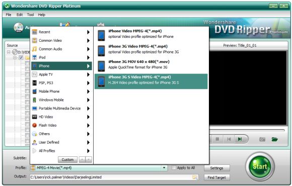Move profile category up arrow button
Screen dimensions: 292x186
coord(82,159)
